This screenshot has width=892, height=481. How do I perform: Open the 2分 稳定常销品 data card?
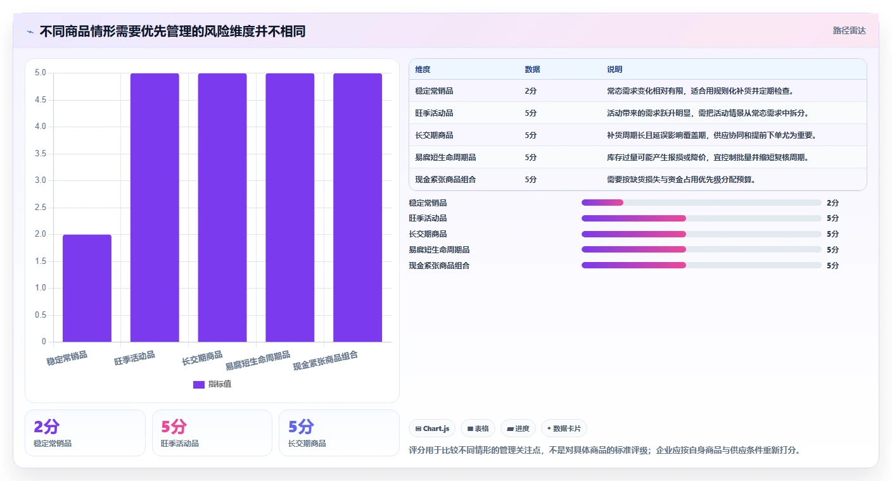click(85, 433)
